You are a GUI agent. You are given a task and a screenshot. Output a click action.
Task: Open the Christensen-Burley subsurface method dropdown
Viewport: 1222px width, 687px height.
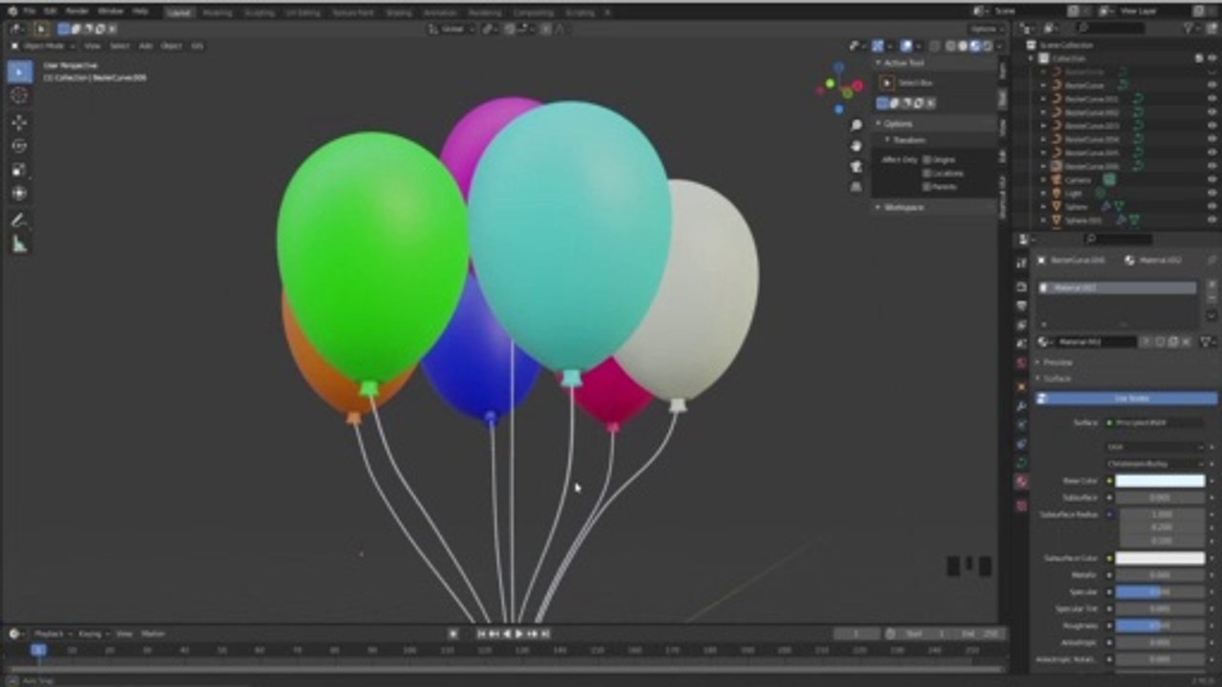click(x=1154, y=464)
